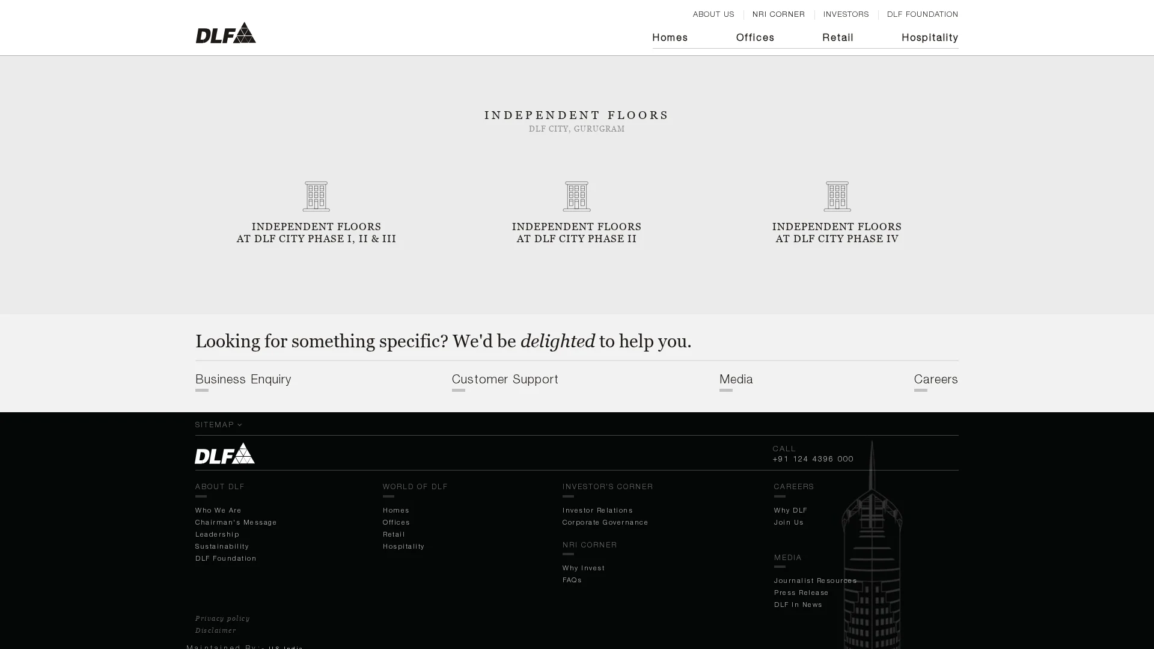Open the Hospitality menu
This screenshot has height=649, width=1154.
click(x=929, y=38)
